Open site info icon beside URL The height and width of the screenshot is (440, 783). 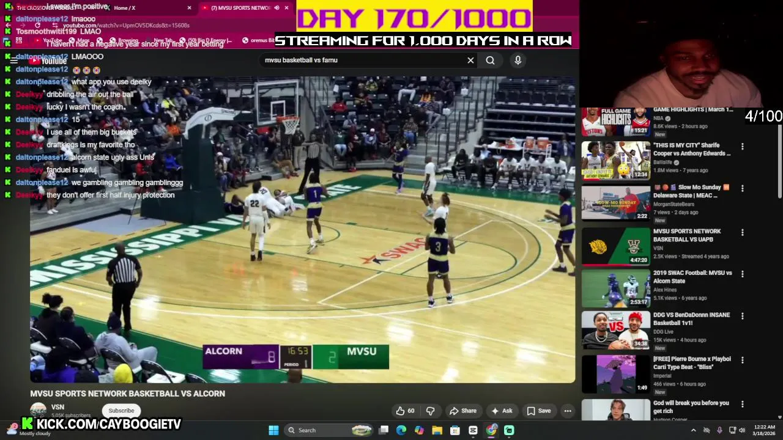55,26
